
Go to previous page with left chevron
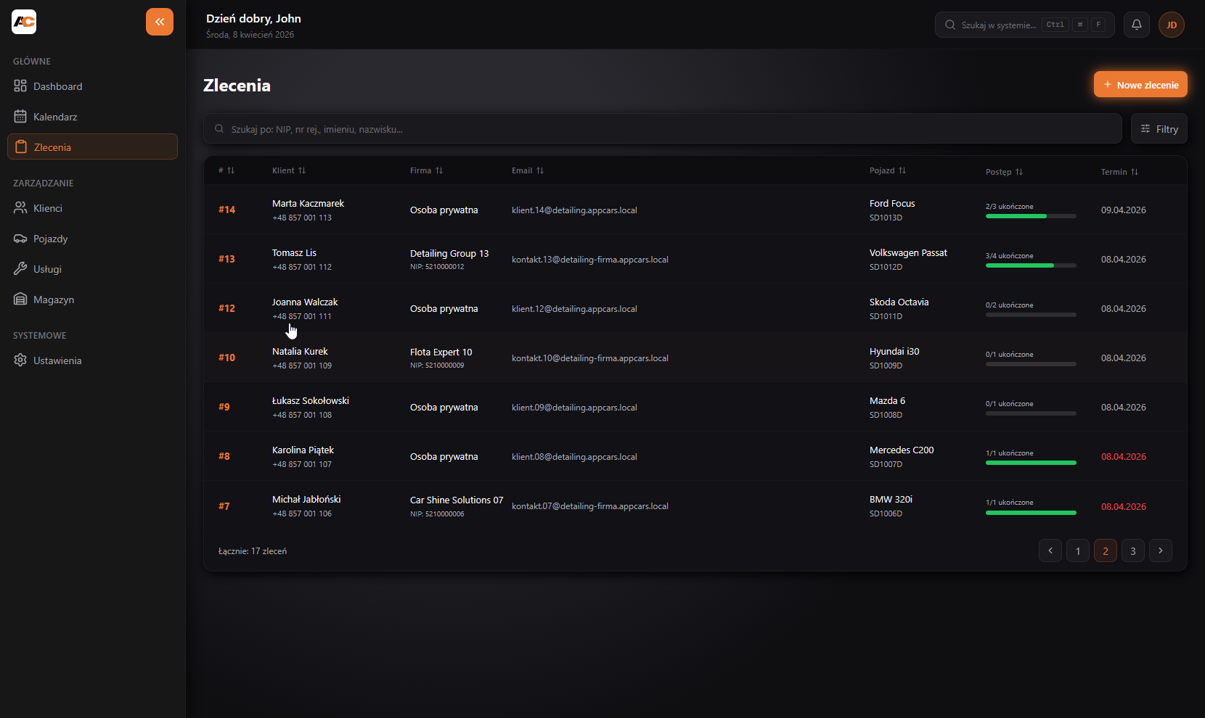(x=1050, y=550)
